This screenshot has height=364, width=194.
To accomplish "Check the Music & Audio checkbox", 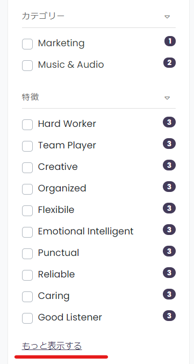I will [27, 66].
